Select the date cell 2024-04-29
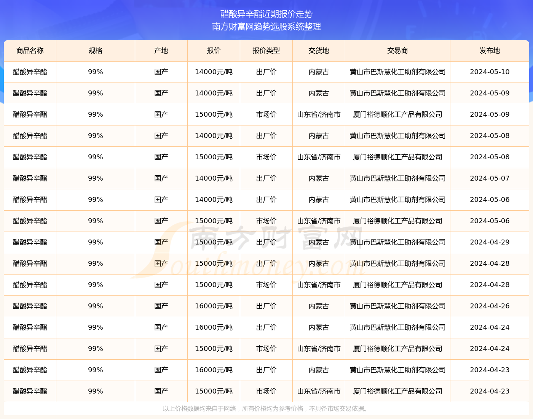533x419 pixels. click(490, 242)
